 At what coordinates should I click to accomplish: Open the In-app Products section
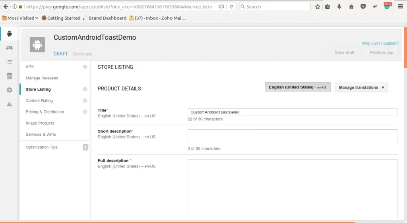tap(40, 123)
